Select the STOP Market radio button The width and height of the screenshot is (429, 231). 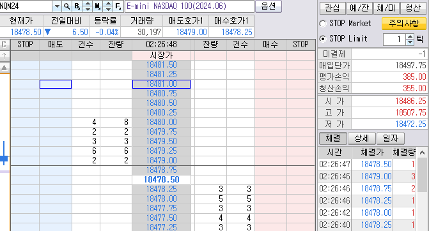click(x=323, y=24)
